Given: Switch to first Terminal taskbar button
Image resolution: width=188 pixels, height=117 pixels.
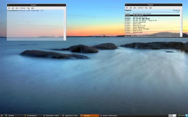Looking at the screenshot, I should coord(14,116).
